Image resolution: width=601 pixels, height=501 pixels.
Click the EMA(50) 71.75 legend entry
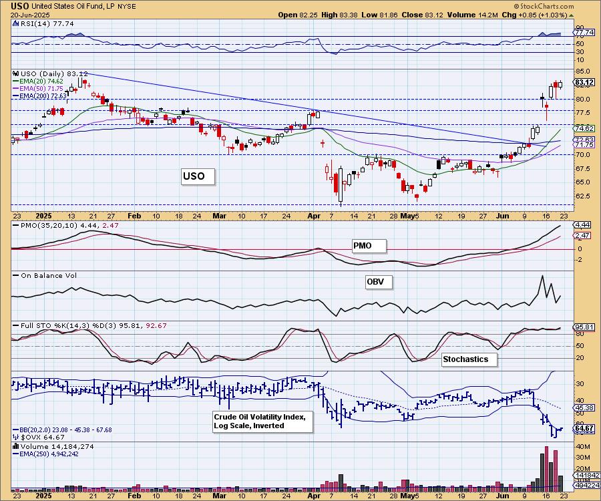point(41,89)
